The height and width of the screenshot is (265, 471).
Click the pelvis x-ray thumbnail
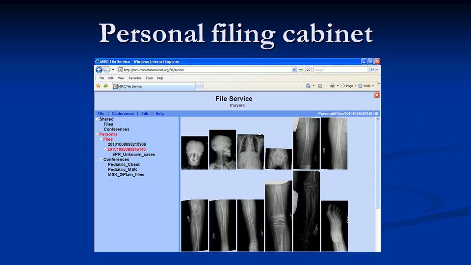click(x=278, y=159)
